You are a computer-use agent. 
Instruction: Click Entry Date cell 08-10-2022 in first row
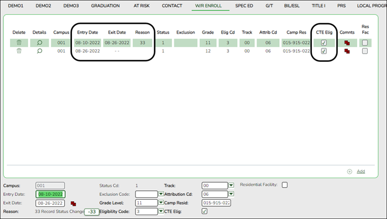coord(87,42)
